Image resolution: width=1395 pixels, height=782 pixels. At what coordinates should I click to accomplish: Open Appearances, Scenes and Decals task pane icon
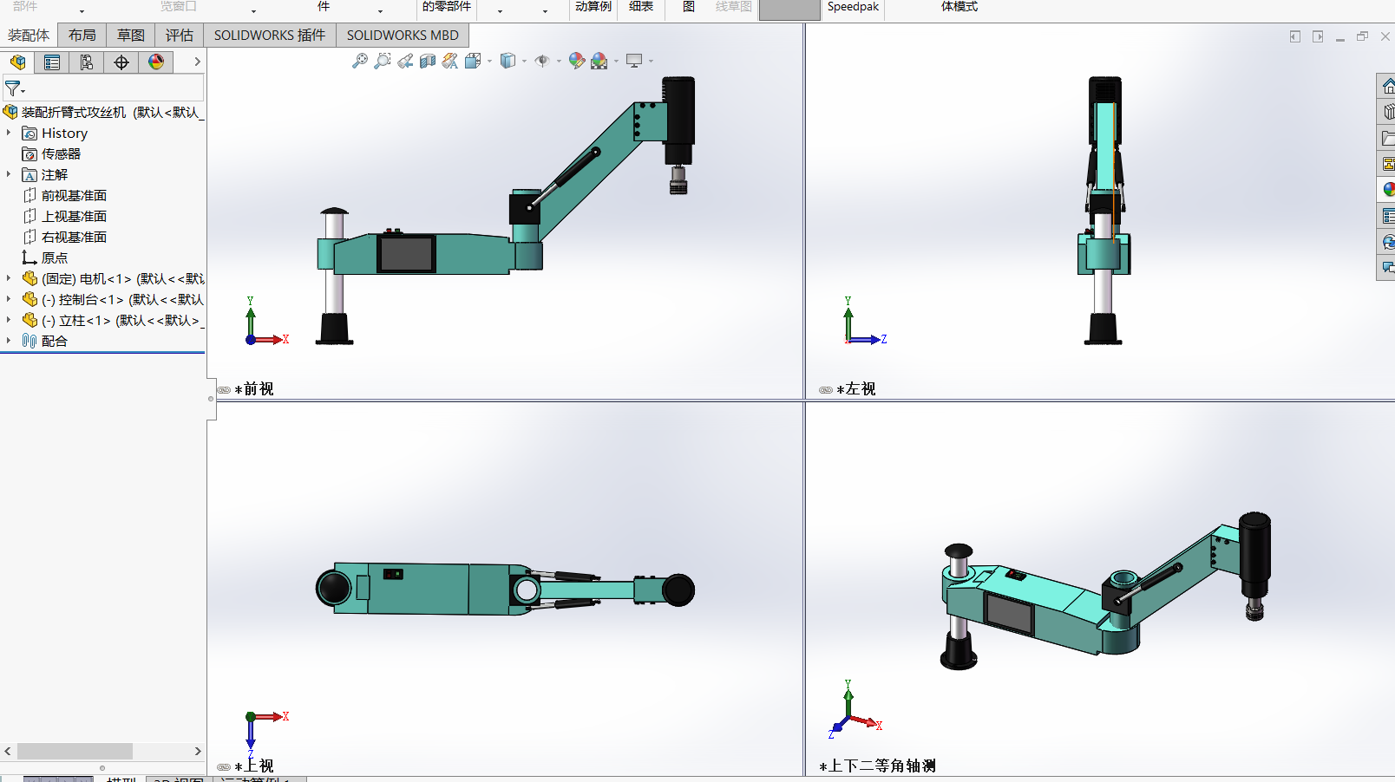click(x=1388, y=189)
